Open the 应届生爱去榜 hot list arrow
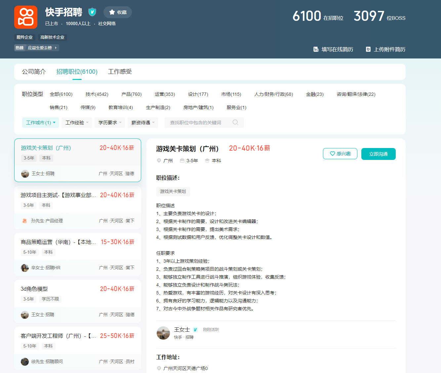441x373 pixels. pyautogui.click(x=56, y=48)
